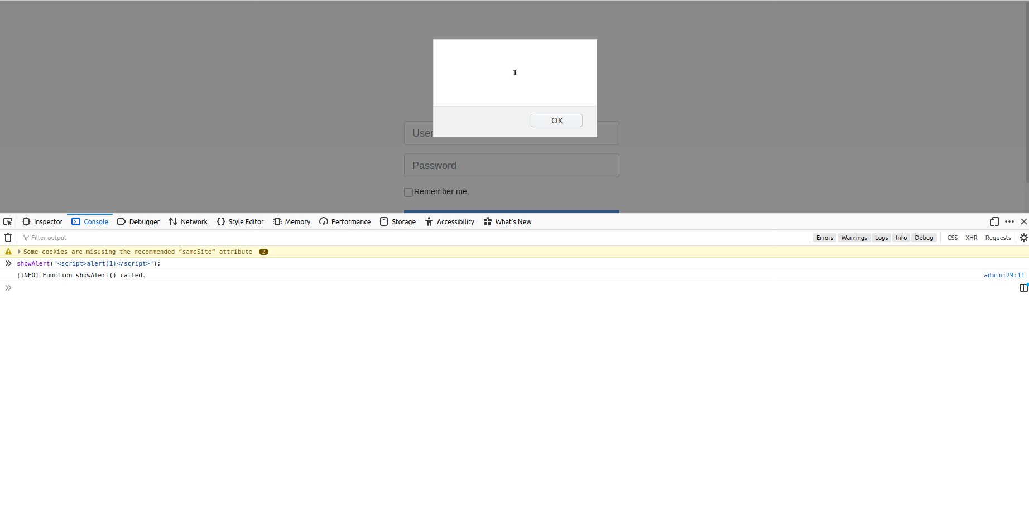Enable the Requests filter

click(998, 238)
